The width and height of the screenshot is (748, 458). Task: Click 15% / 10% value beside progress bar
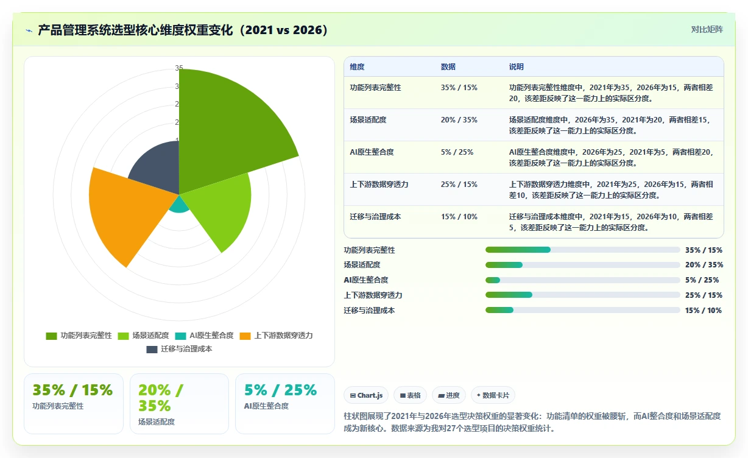click(704, 310)
